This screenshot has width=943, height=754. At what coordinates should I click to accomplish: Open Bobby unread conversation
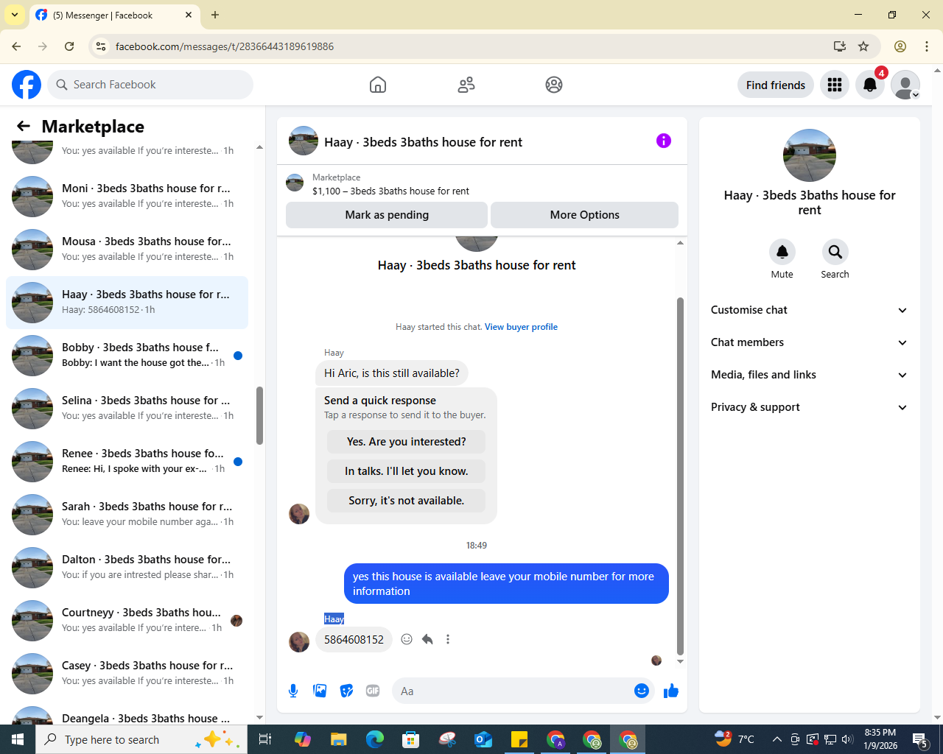tap(127, 356)
